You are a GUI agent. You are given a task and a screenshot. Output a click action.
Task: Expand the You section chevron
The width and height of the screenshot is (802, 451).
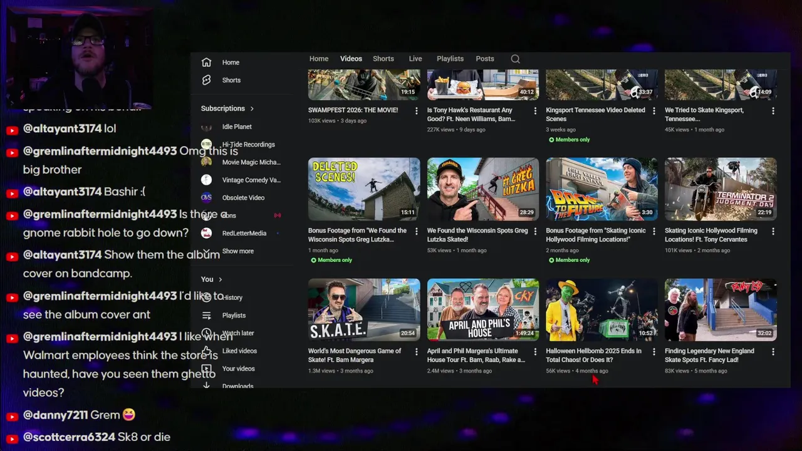(x=220, y=279)
